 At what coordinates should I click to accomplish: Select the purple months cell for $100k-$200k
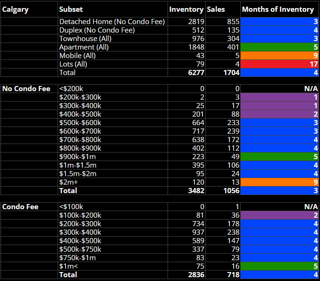pos(279,215)
